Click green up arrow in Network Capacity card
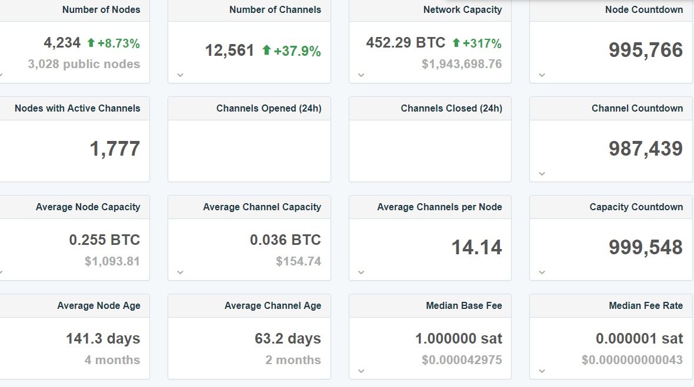The height and width of the screenshot is (387, 694). (456, 43)
